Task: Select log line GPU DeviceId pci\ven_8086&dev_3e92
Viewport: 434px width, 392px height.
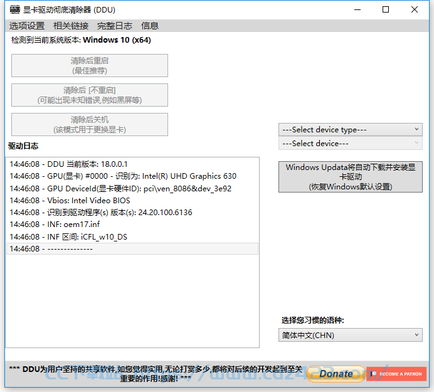Action: (132, 189)
